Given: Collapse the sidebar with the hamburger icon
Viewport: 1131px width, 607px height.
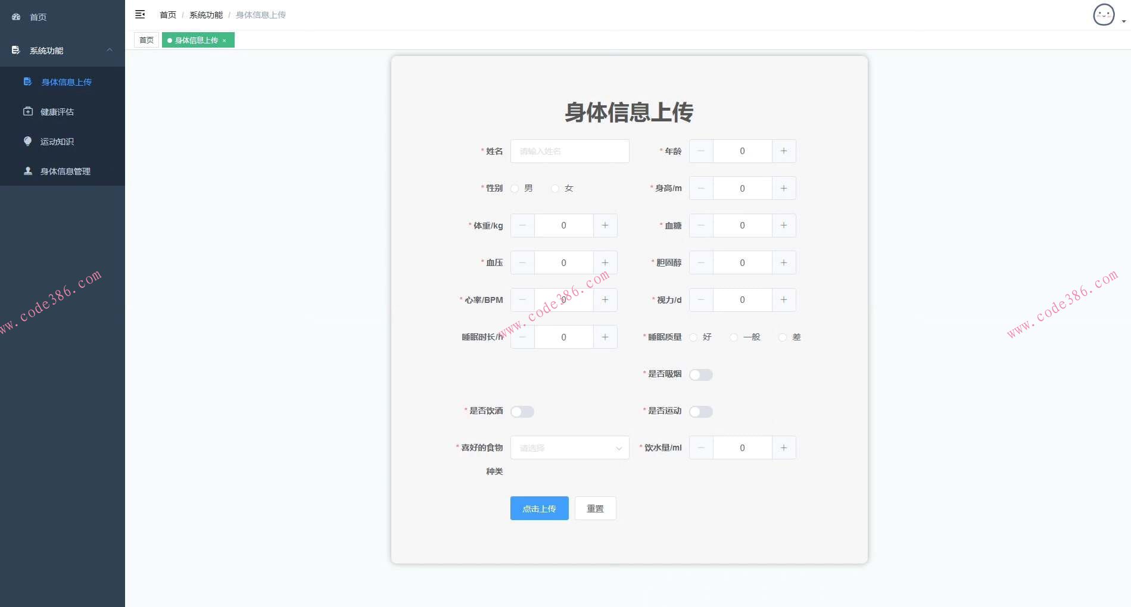Looking at the screenshot, I should point(141,14).
